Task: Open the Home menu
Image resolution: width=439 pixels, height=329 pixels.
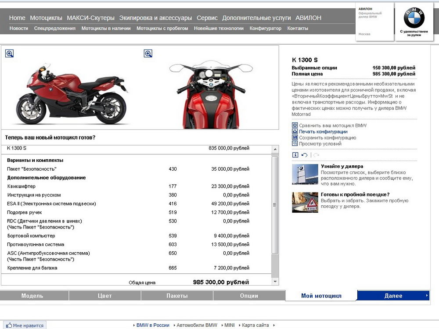Action: [17, 18]
